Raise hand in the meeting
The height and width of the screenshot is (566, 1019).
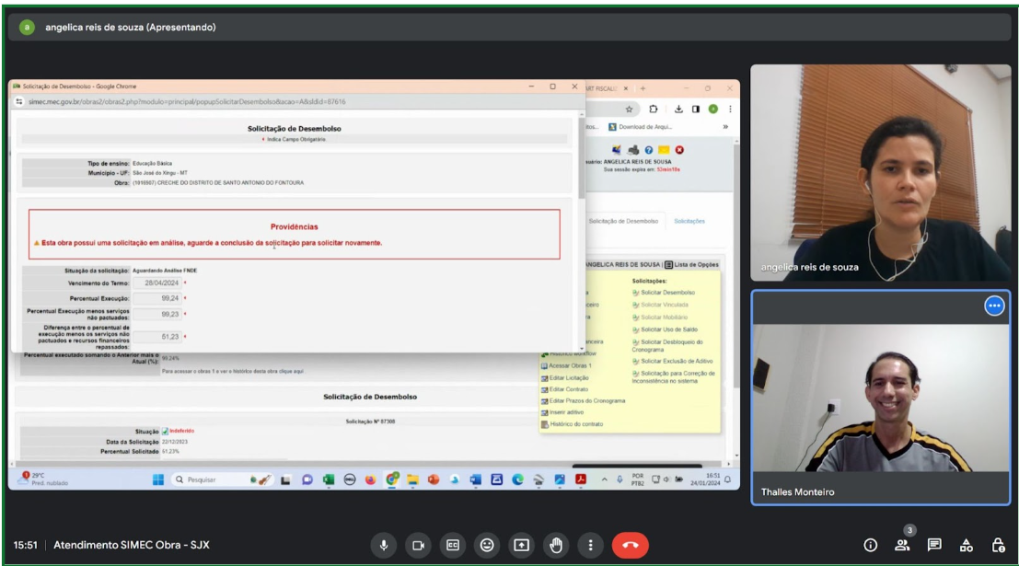point(556,545)
